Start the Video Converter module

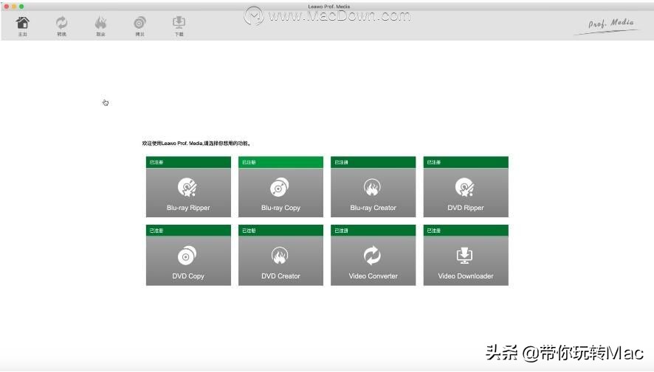click(374, 255)
